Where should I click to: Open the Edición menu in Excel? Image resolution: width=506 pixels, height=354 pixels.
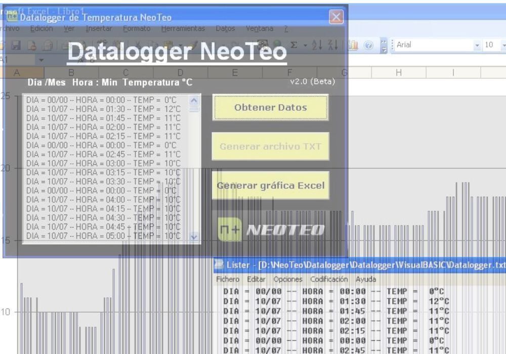click(41, 29)
